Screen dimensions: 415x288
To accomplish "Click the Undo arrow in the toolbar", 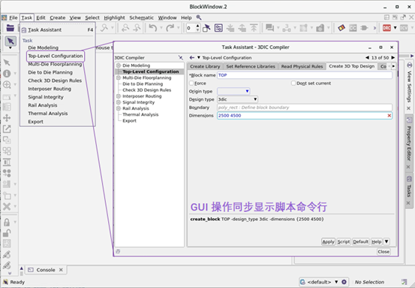I will click(x=152, y=28).
